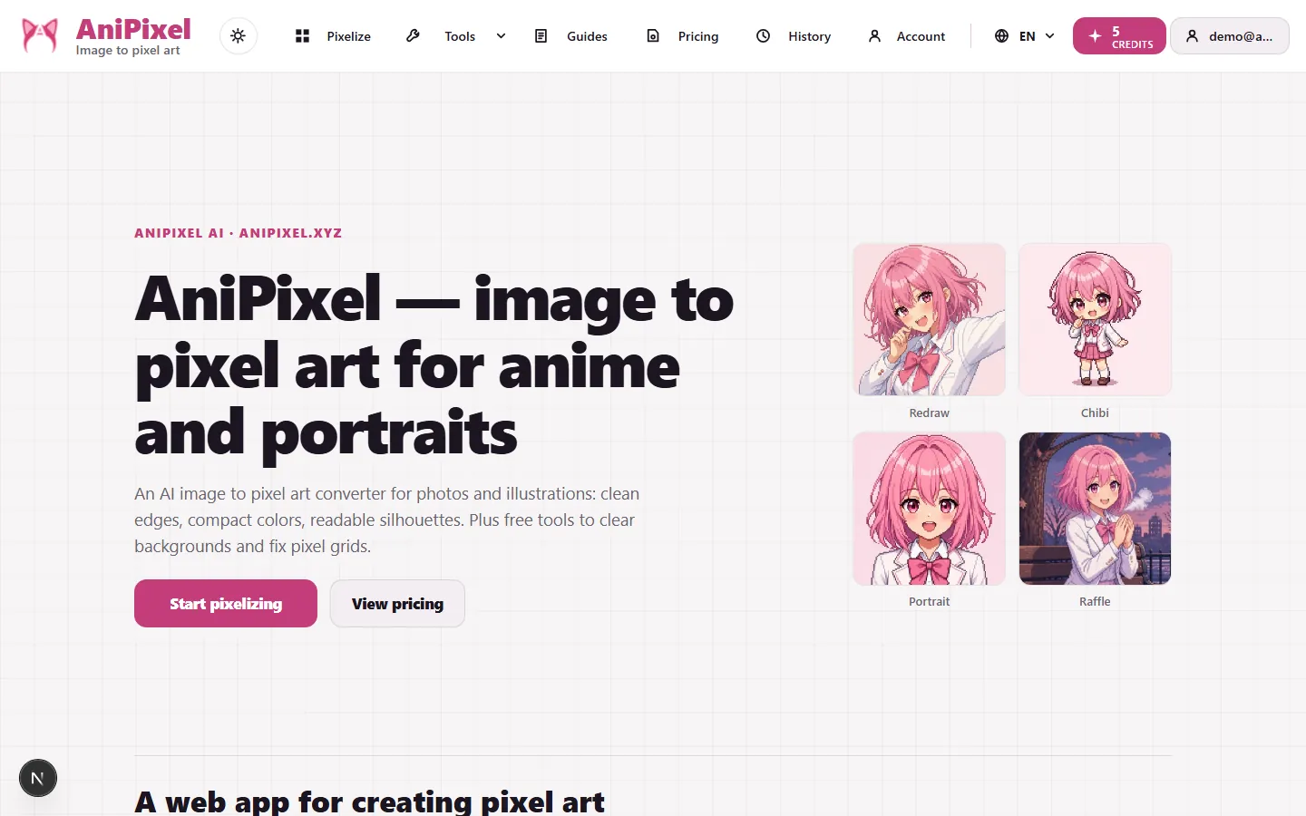1306x816 pixels.
Task: Click the "Chibi" caption label
Action: click(x=1095, y=413)
